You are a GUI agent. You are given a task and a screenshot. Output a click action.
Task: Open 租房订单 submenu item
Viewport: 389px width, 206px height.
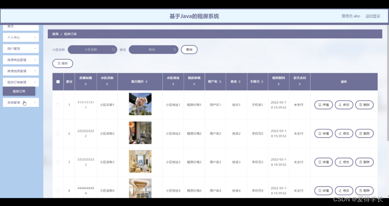coord(19,91)
